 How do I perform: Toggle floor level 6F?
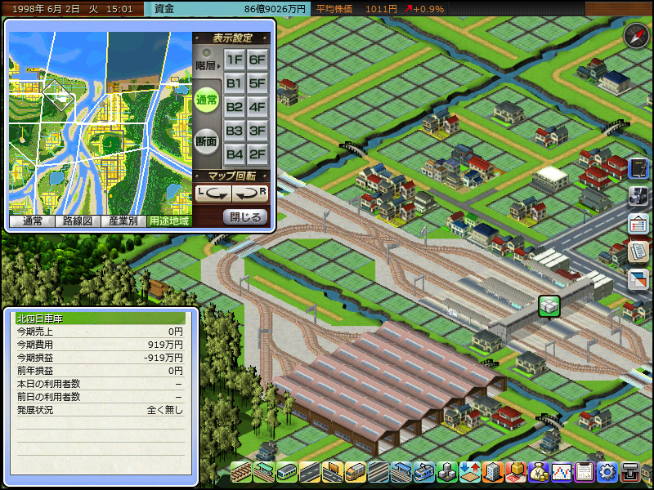tap(258, 60)
